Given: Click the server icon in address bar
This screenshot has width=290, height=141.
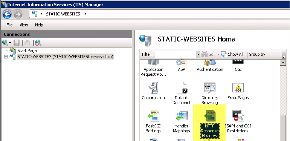Looking at the screenshot, I should [x=35, y=14].
